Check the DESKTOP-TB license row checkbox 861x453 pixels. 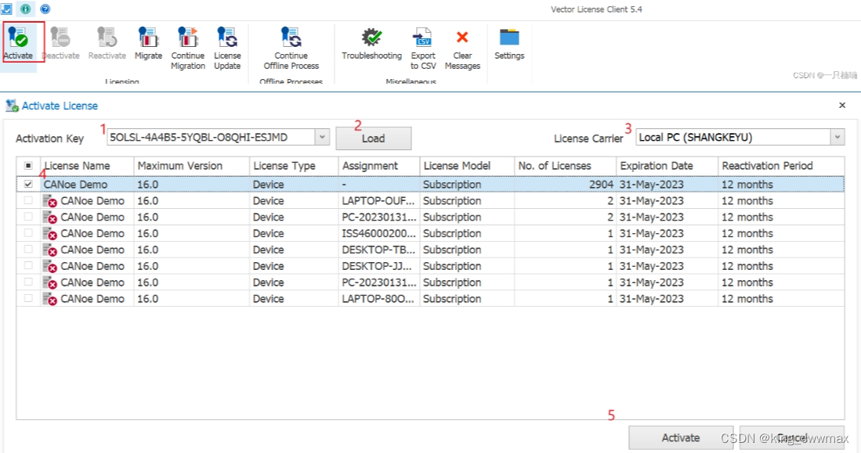point(28,250)
